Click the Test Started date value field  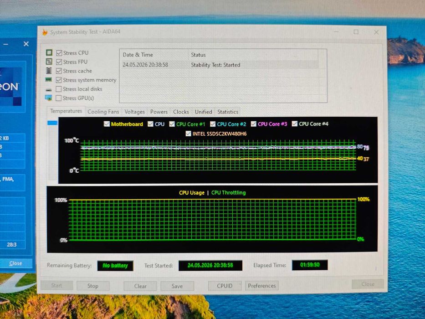(210, 265)
